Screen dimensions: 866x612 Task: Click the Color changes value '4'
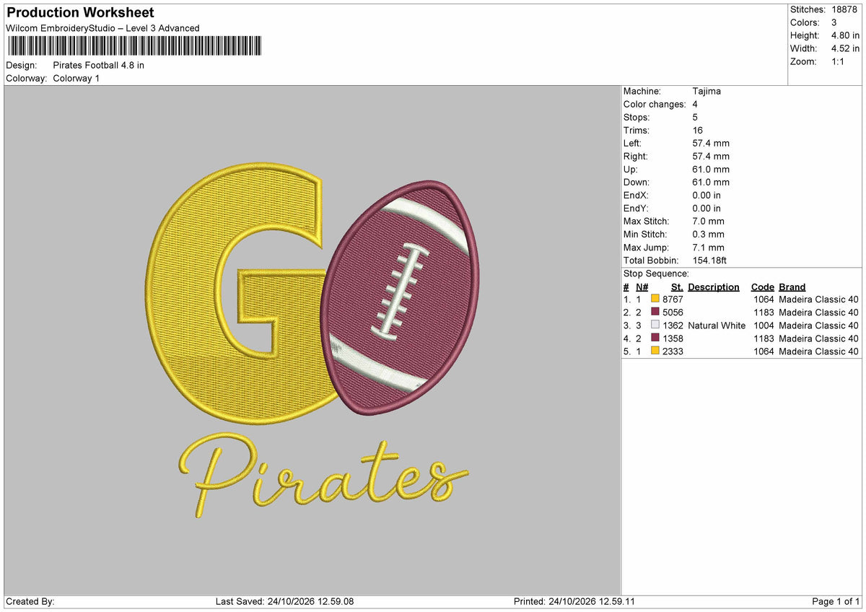point(695,104)
